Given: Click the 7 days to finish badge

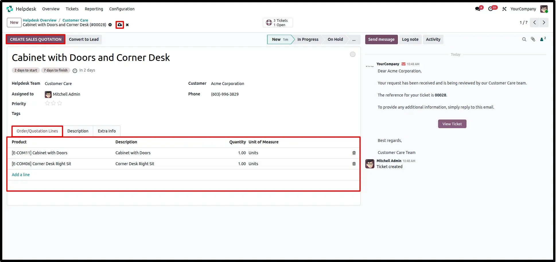Looking at the screenshot, I should (56, 70).
